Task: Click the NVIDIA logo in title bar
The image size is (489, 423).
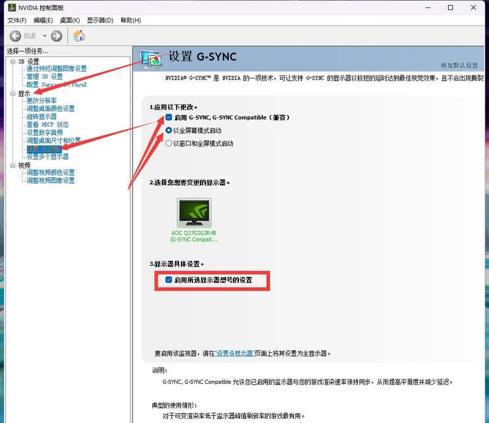Action: pos(12,7)
